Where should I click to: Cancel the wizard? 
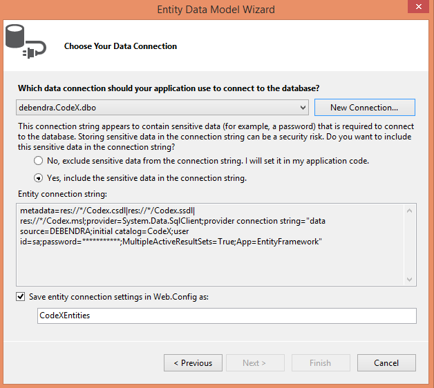(x=386, y=362)
